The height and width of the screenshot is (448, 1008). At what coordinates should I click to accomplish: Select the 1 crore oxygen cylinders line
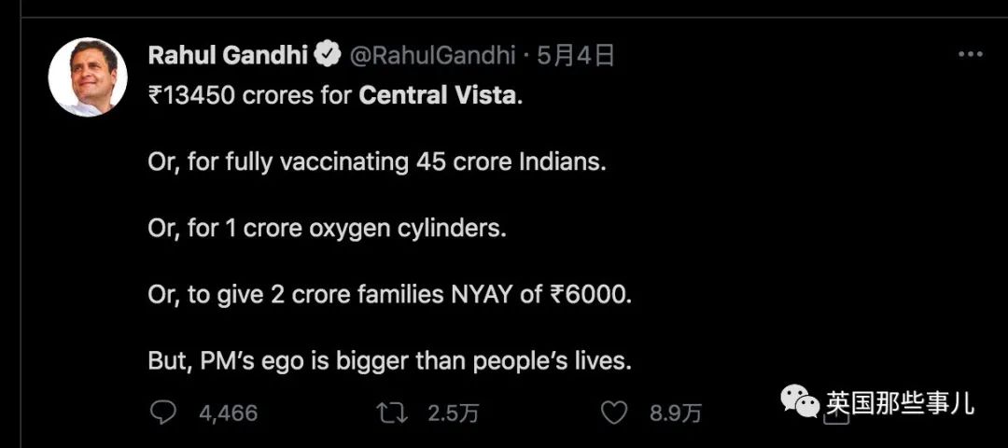[x=328, y=230]
